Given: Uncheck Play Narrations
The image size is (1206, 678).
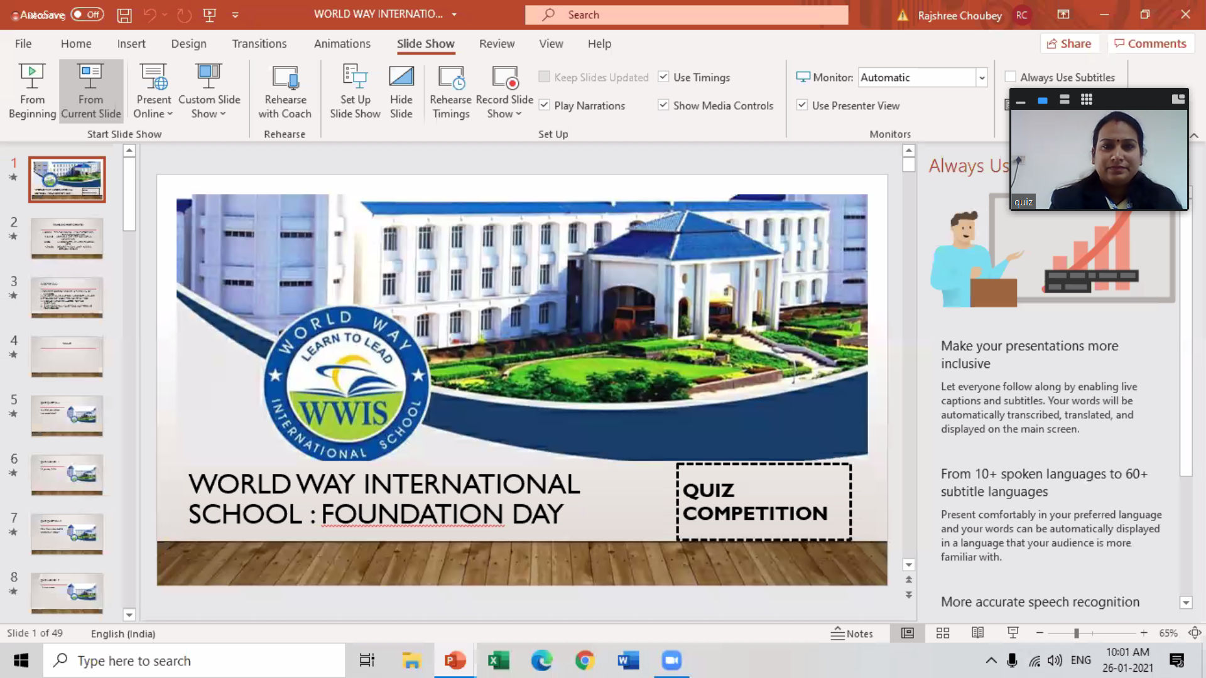Looking at the screenshot, I should [x=545, y=105].
